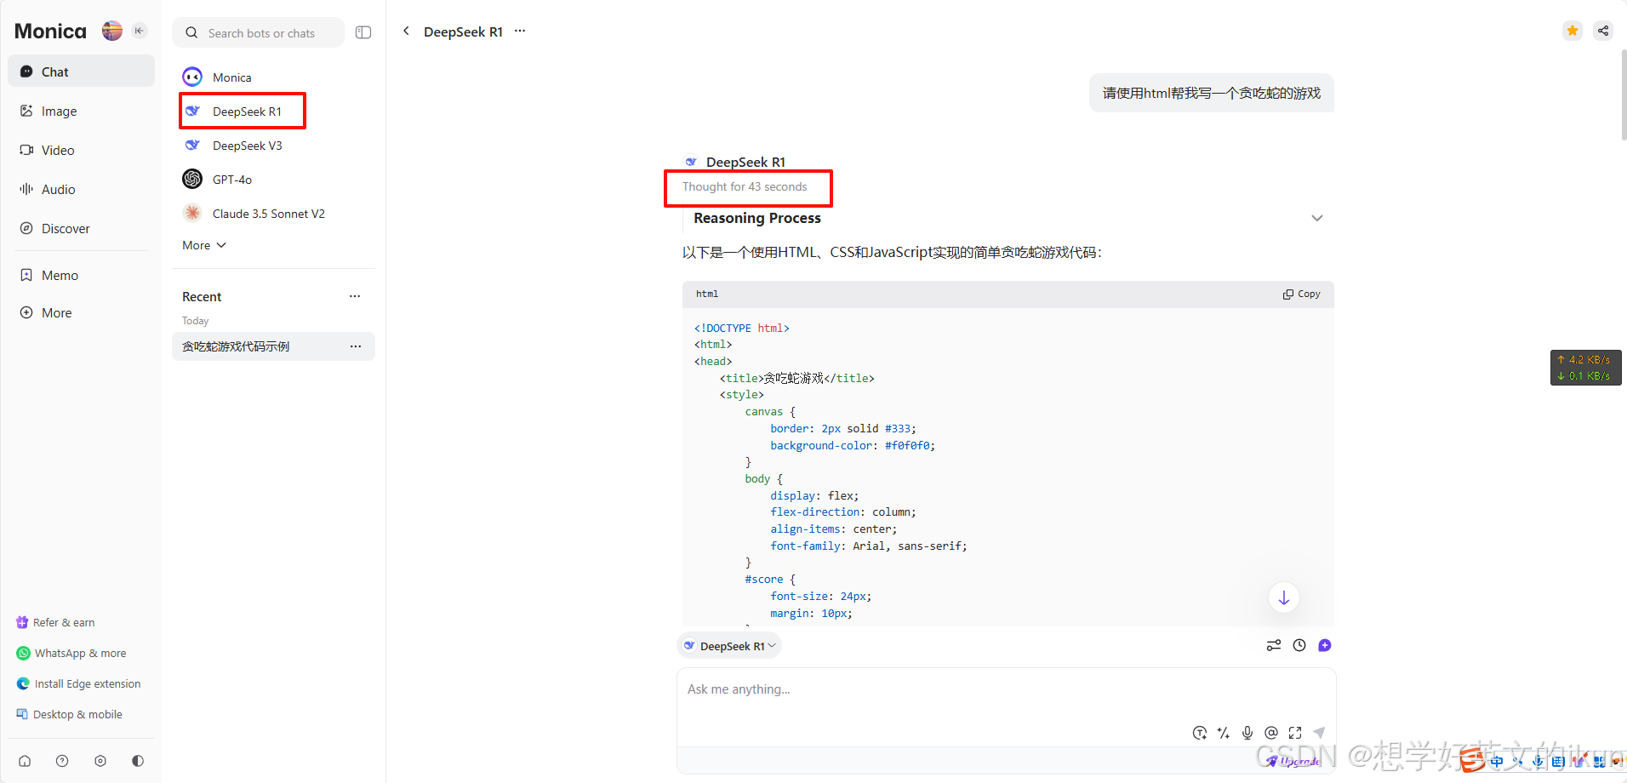Focus the Search bots or chats field
Viewport: 1627px width, 783px height.
(259, 33)
